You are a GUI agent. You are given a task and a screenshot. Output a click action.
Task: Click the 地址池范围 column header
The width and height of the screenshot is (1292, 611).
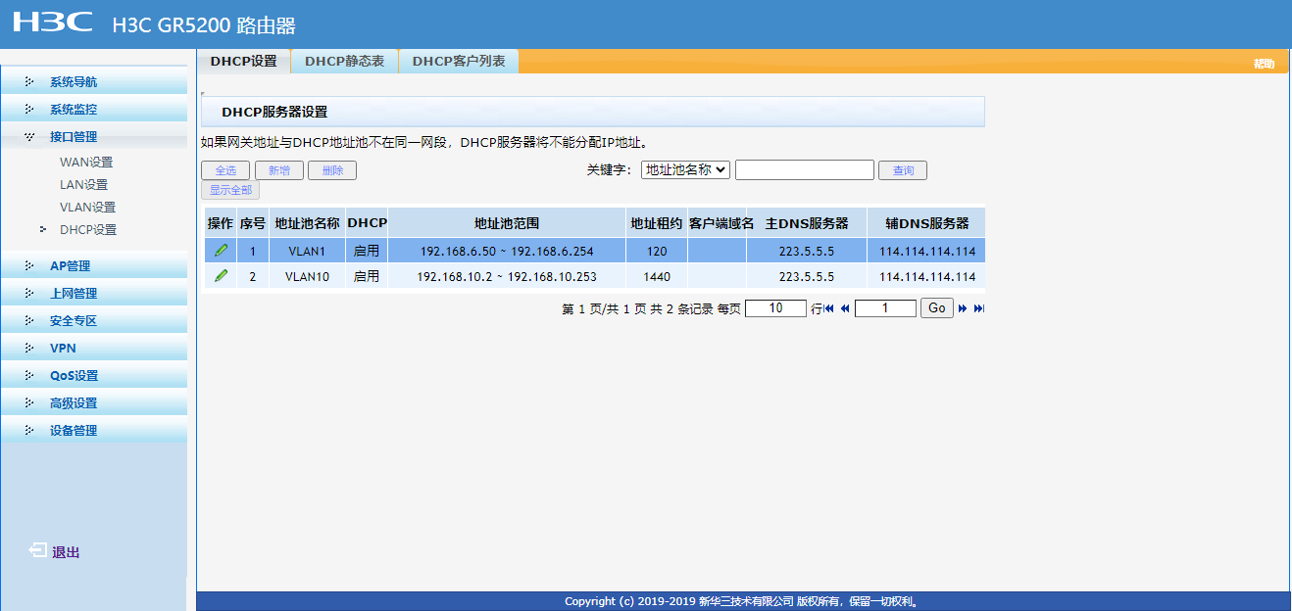(507, 223)
